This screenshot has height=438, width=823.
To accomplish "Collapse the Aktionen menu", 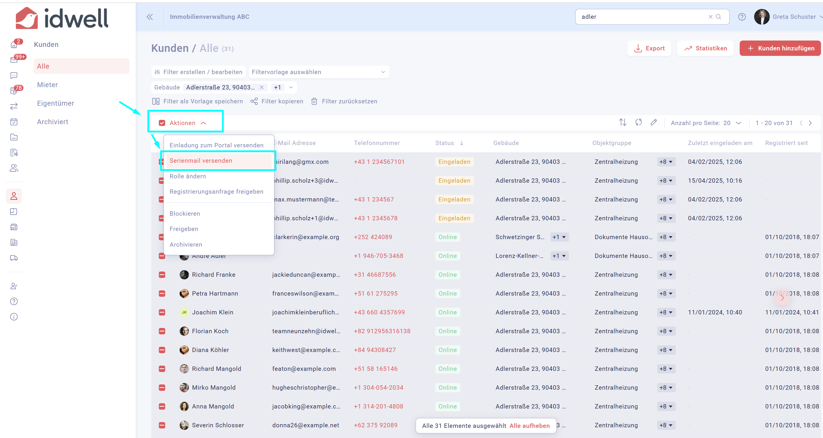I will [x=204, y=123].
